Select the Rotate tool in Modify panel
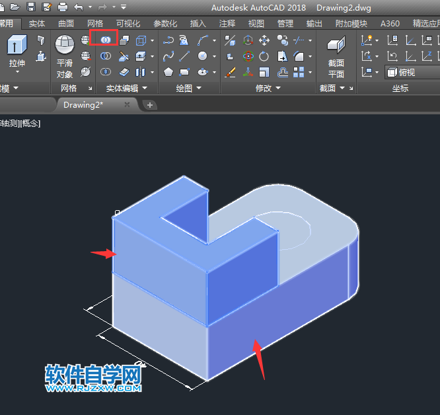The height and width of the screenshot is (415, 440). (x=264, y=56)
